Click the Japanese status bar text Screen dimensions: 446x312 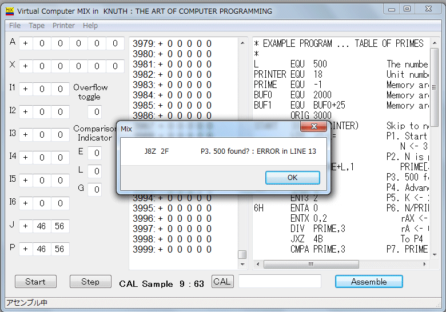coord(27,303)
